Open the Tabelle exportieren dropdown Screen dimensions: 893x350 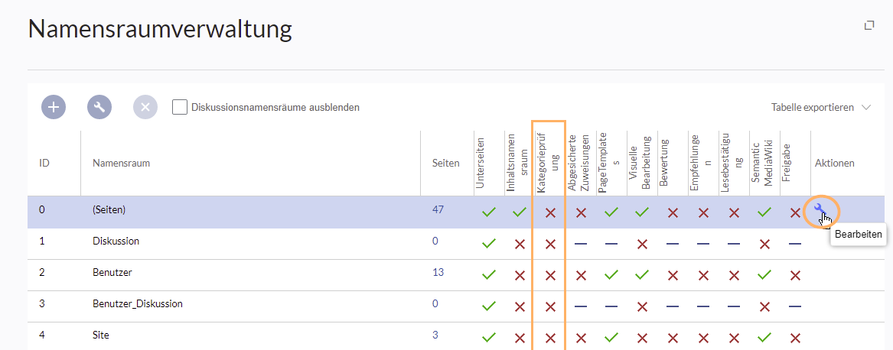coord(820,108)
